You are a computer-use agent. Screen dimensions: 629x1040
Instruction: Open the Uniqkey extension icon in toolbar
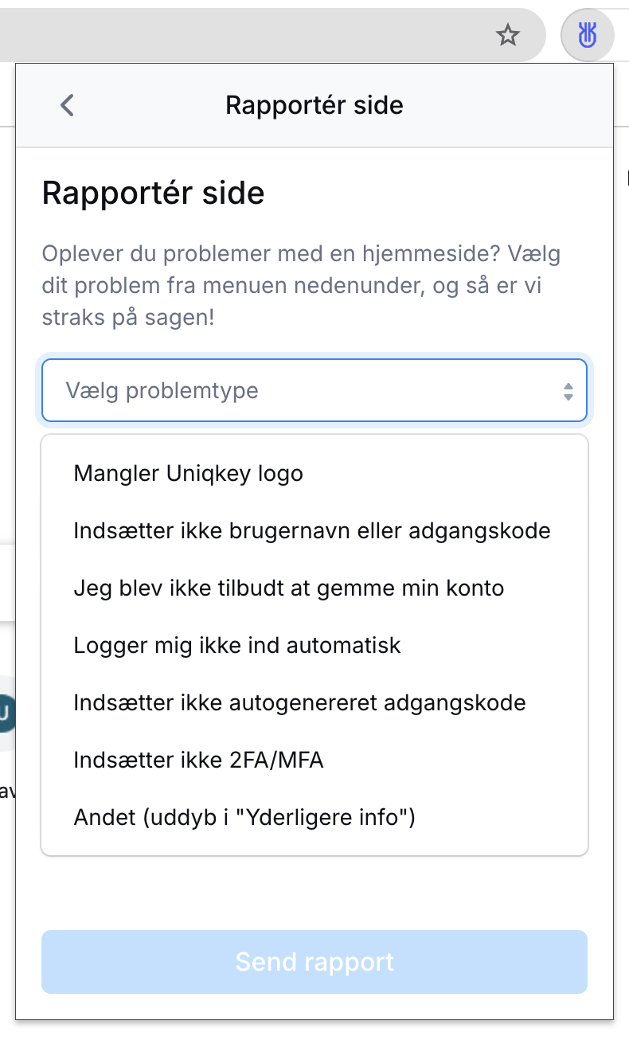point(587,35)
